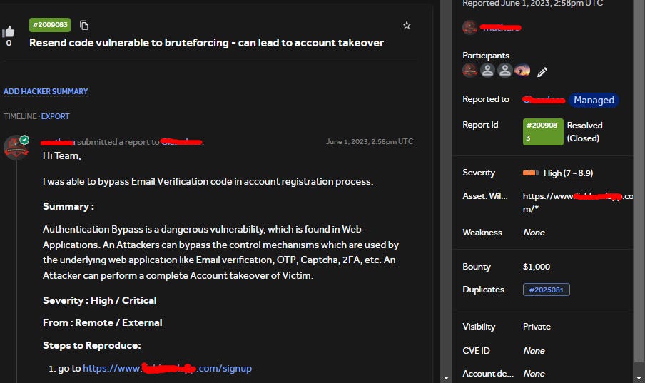Export the timeline via the EXPORT link

[x=55, y=116]
